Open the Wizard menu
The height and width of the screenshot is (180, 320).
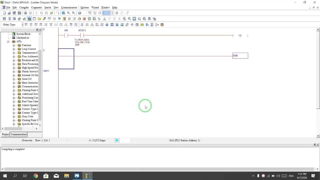pos(95,7)
